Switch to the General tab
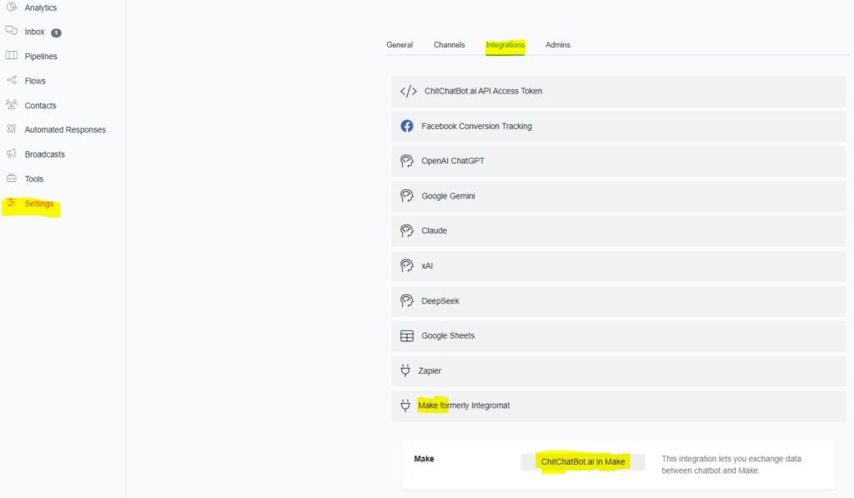This screenshot has width=854, height=498. click(x=399, y=45)
